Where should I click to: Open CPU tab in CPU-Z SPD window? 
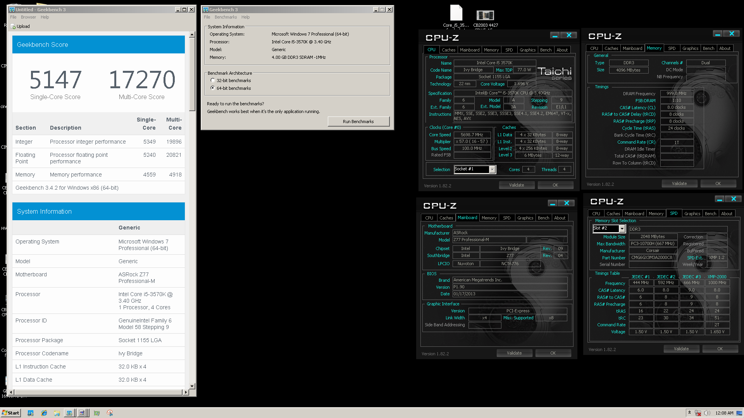(596, 214)
